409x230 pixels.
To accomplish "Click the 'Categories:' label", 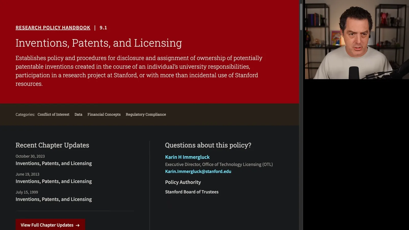I will tap(25, 114).
